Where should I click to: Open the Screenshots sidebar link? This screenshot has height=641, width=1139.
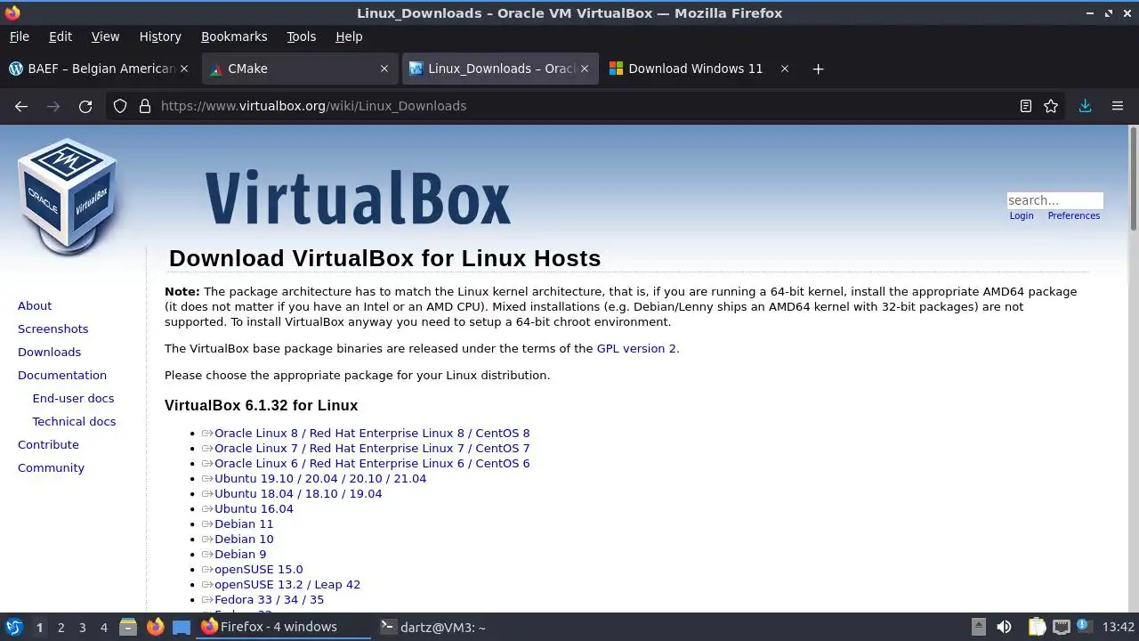[53, 329]
